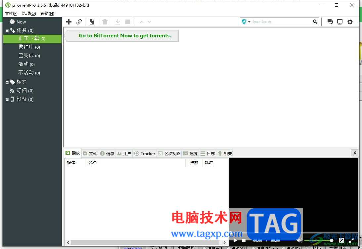This screenshot has height=249, width=362.
Task: Maximize the µTorrent window
Action: click(337, 5)
